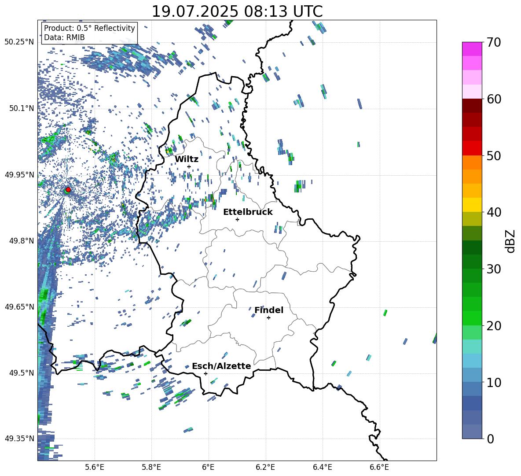Screen dimensions: 521x476
Task: Click the 49.95°N latitude label
Action: pos(19,174)
